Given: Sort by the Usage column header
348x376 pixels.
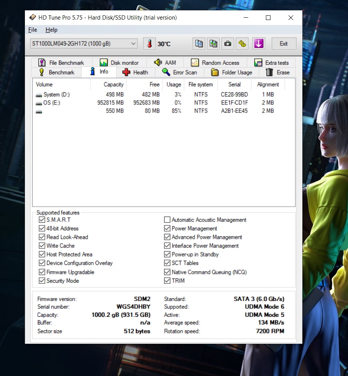Looking at the screenshot, I should coord(173,84).
